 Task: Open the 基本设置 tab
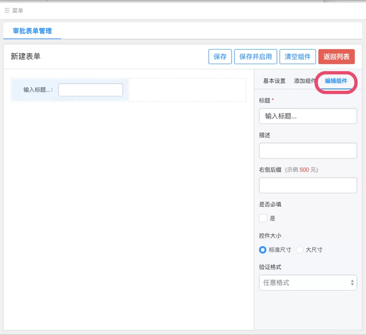tap(274, 81)
